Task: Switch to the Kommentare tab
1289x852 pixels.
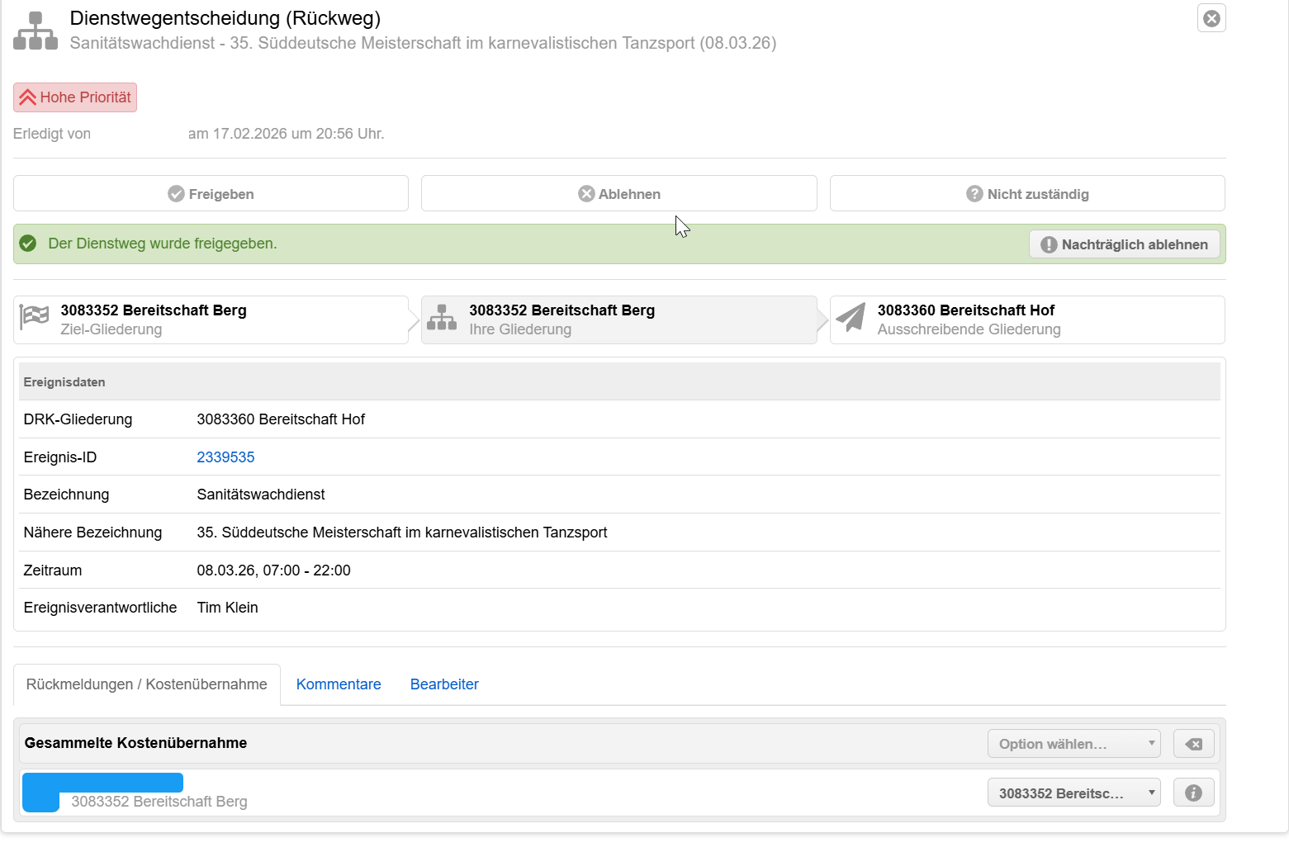Action: pos(339,684)
